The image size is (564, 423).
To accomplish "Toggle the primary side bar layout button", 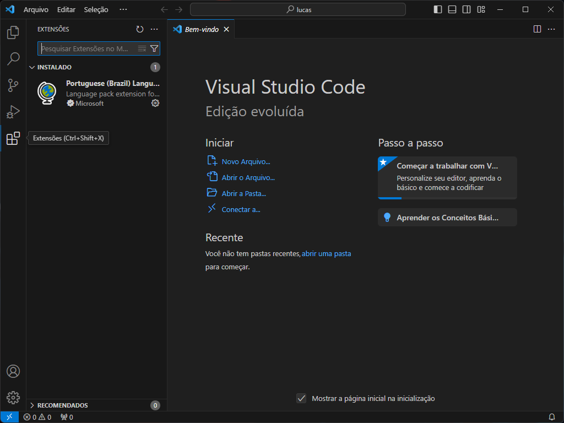I will (x=438, y=9).
